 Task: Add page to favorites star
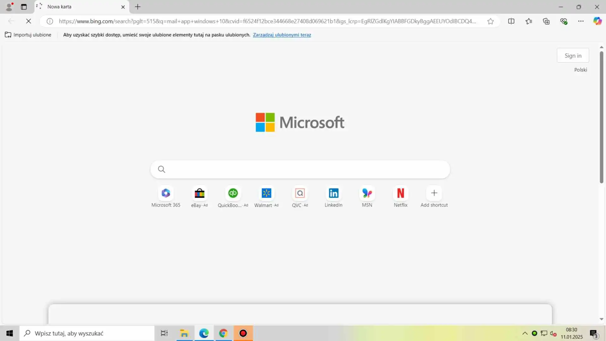490,21
